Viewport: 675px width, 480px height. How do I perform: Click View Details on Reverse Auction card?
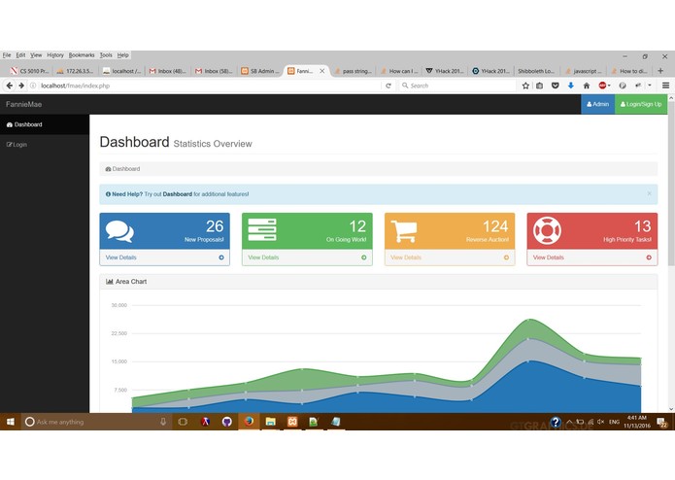click(406, 257)
